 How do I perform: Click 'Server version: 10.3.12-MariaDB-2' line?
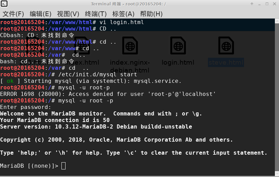(96, 126)
